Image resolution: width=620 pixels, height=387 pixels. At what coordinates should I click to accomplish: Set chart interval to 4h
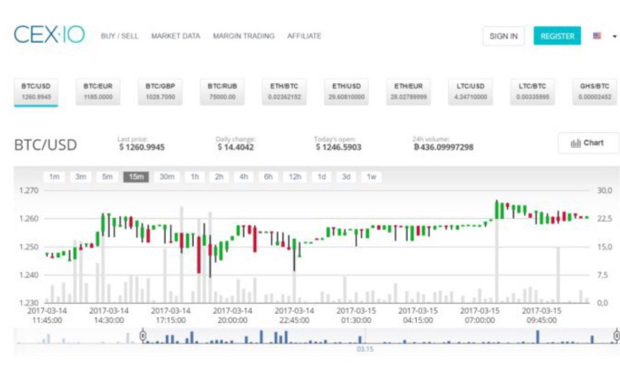pos(243,177)
